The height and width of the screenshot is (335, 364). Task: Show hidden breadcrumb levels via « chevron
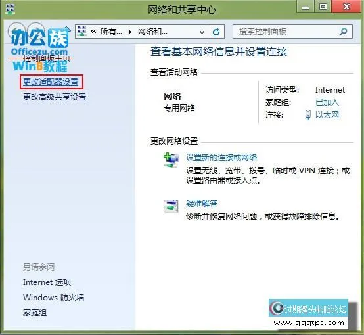[x=93, y=32]
